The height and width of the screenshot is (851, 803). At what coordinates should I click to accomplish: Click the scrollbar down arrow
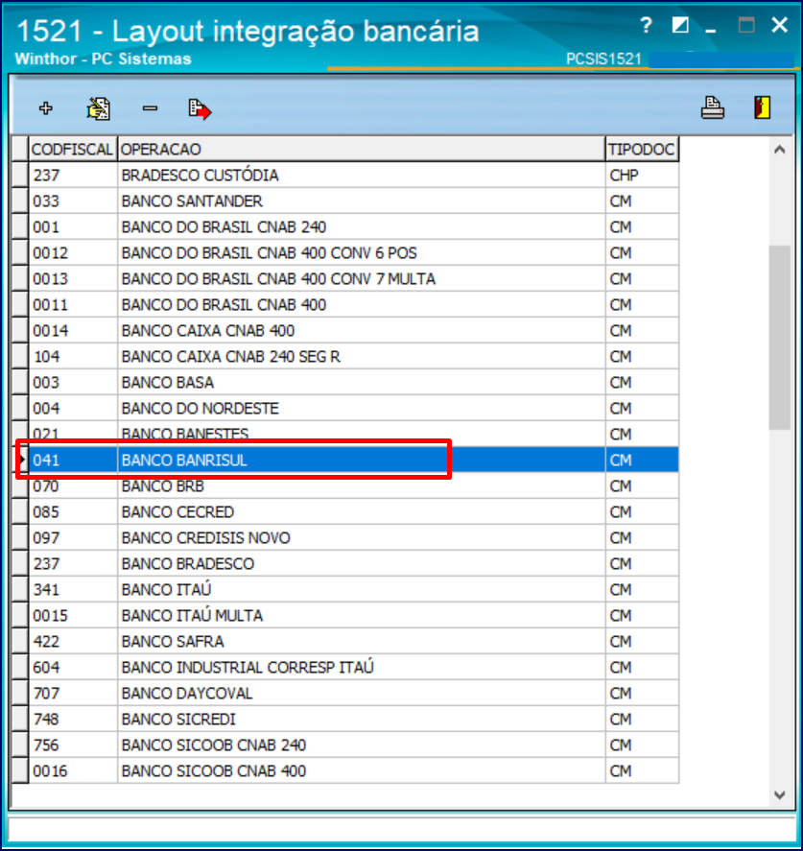[x=780, y=795]
